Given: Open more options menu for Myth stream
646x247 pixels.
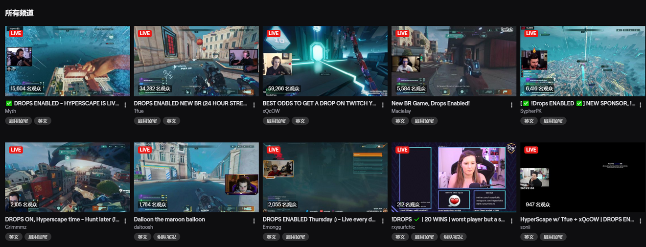Looking at the screenshot, I should click(125, 105).
